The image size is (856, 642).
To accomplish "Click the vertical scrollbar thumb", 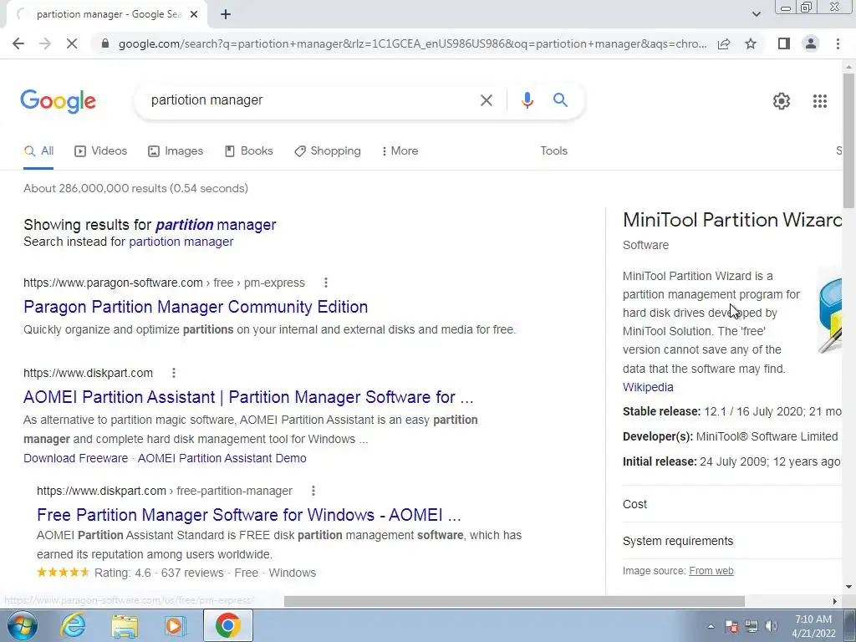I will tap(848, 140).
